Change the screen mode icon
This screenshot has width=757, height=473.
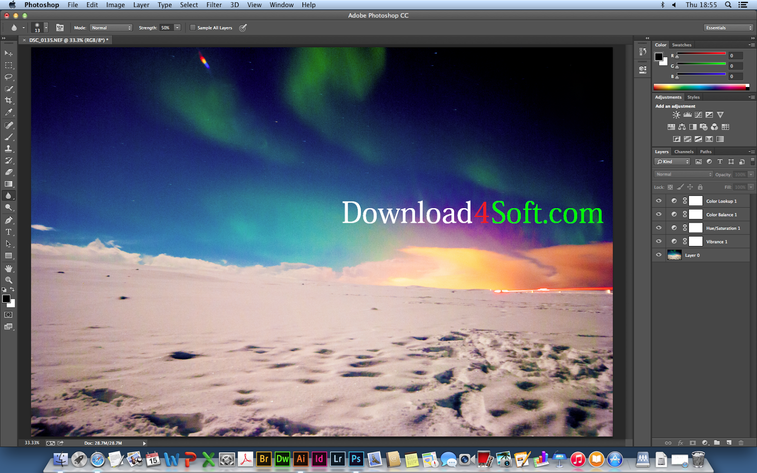click(x=9, y=326)
